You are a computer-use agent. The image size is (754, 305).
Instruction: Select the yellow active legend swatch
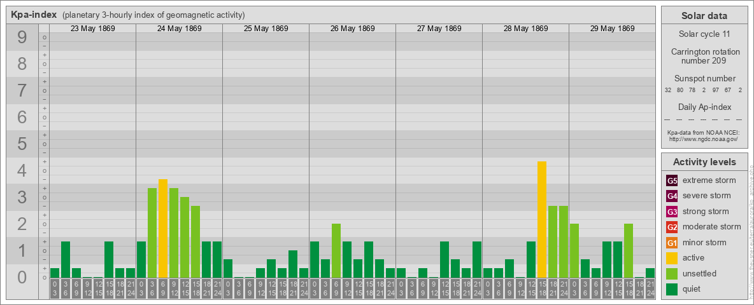tap(672, 258)
